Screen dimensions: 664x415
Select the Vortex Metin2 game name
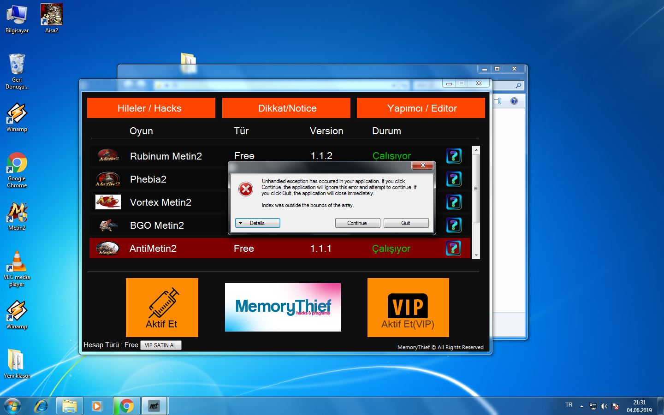pyautogui.click(x=160, y=202)
